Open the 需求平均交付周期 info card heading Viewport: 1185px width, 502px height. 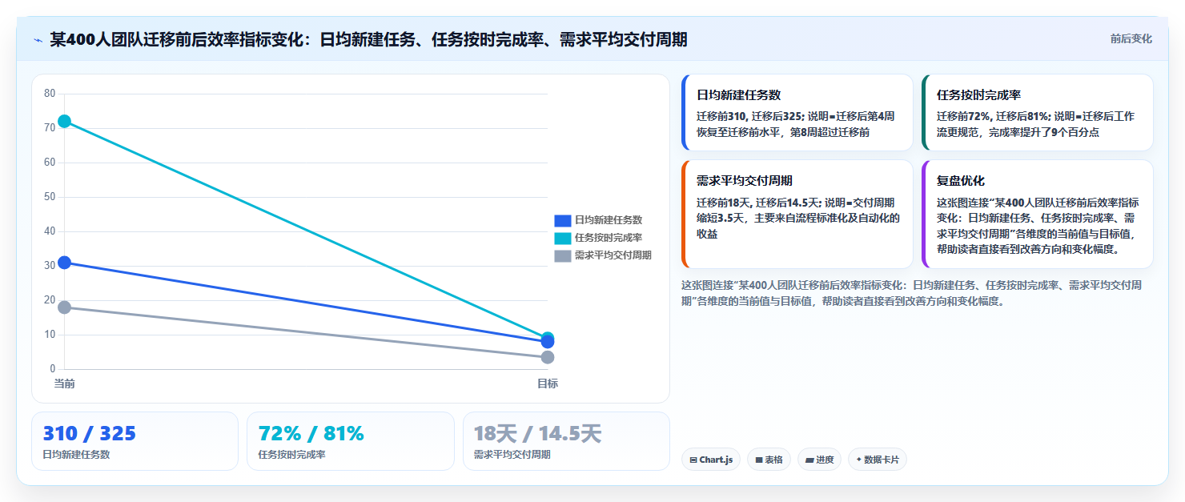pos(745,181)
